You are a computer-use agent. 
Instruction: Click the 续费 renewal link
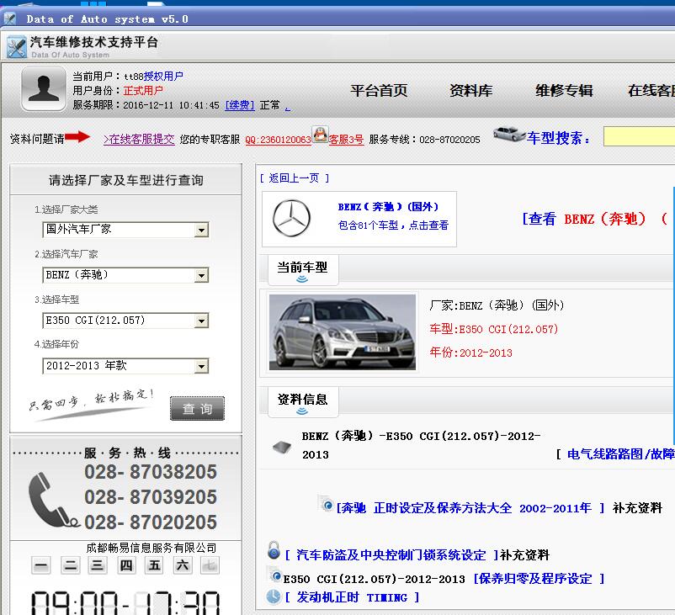[239, 105]
